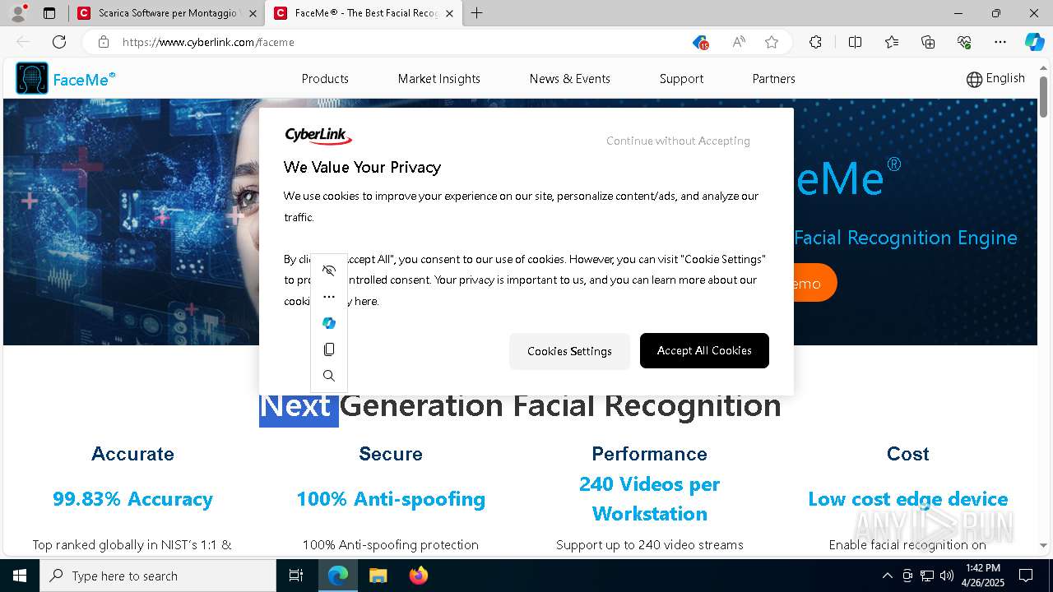This screenshot has height=592, width=1053.
Task: Add this page to favorites star
Action: click(x=772, y=42)
